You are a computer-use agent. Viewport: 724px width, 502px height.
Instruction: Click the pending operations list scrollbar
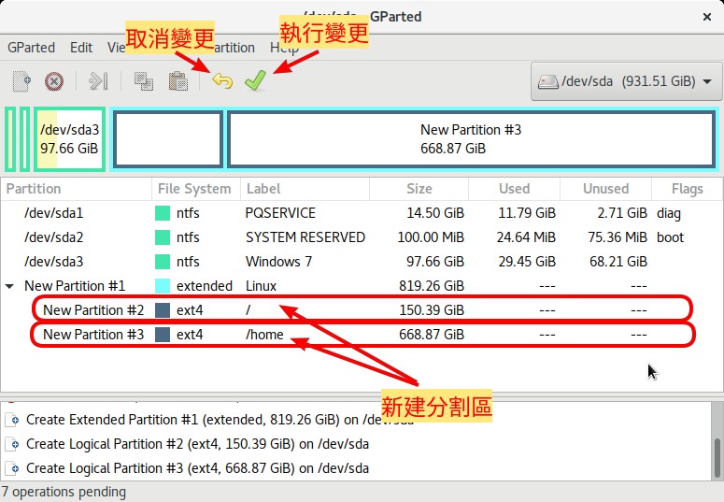pyautogui.click(x=716, y=447)
